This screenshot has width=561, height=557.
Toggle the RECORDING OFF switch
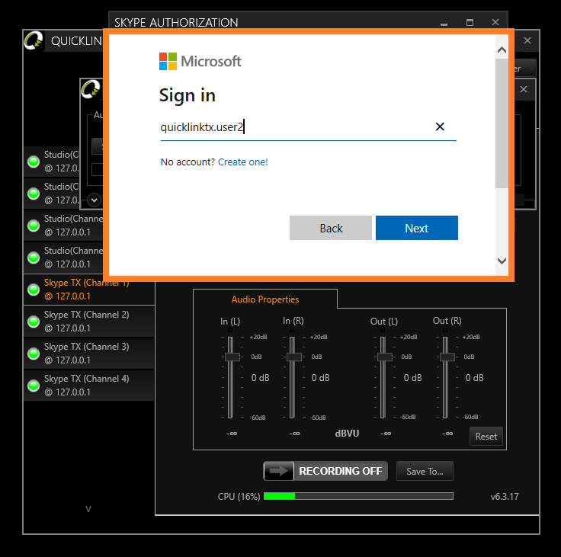325,471
